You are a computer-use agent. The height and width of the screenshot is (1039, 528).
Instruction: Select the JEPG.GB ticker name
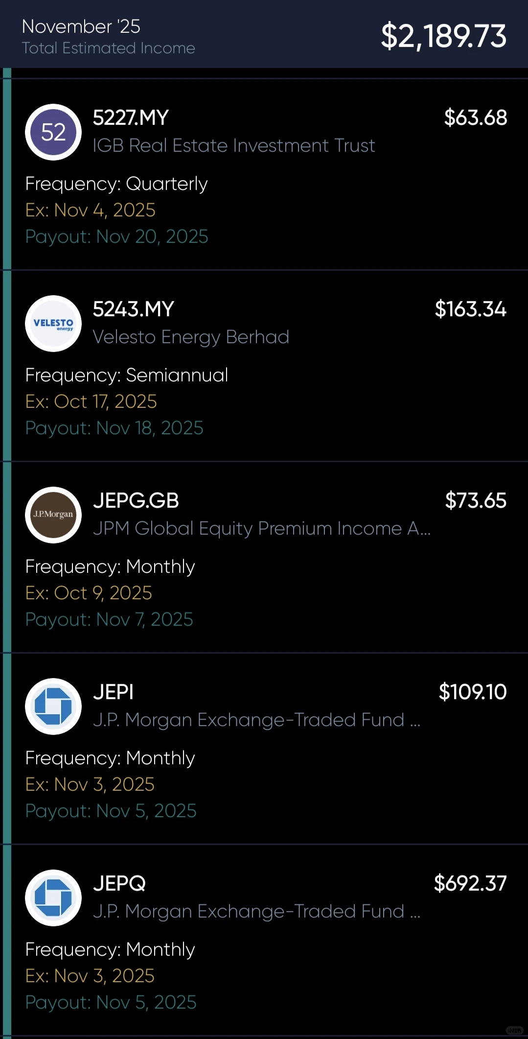pos(136,501)
